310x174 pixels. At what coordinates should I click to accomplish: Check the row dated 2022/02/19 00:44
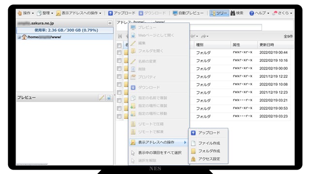[119, 53]
